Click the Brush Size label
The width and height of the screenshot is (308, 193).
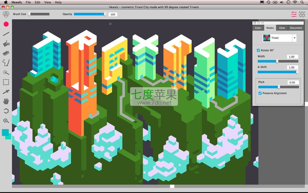(20, 14)
